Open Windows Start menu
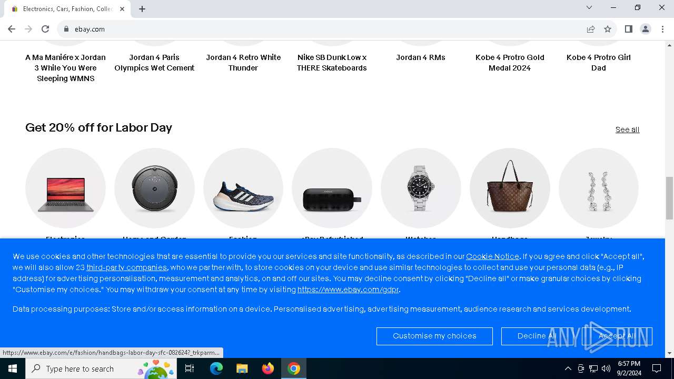Viewport: 674px width, 379px height. click(x=13, y=368)
